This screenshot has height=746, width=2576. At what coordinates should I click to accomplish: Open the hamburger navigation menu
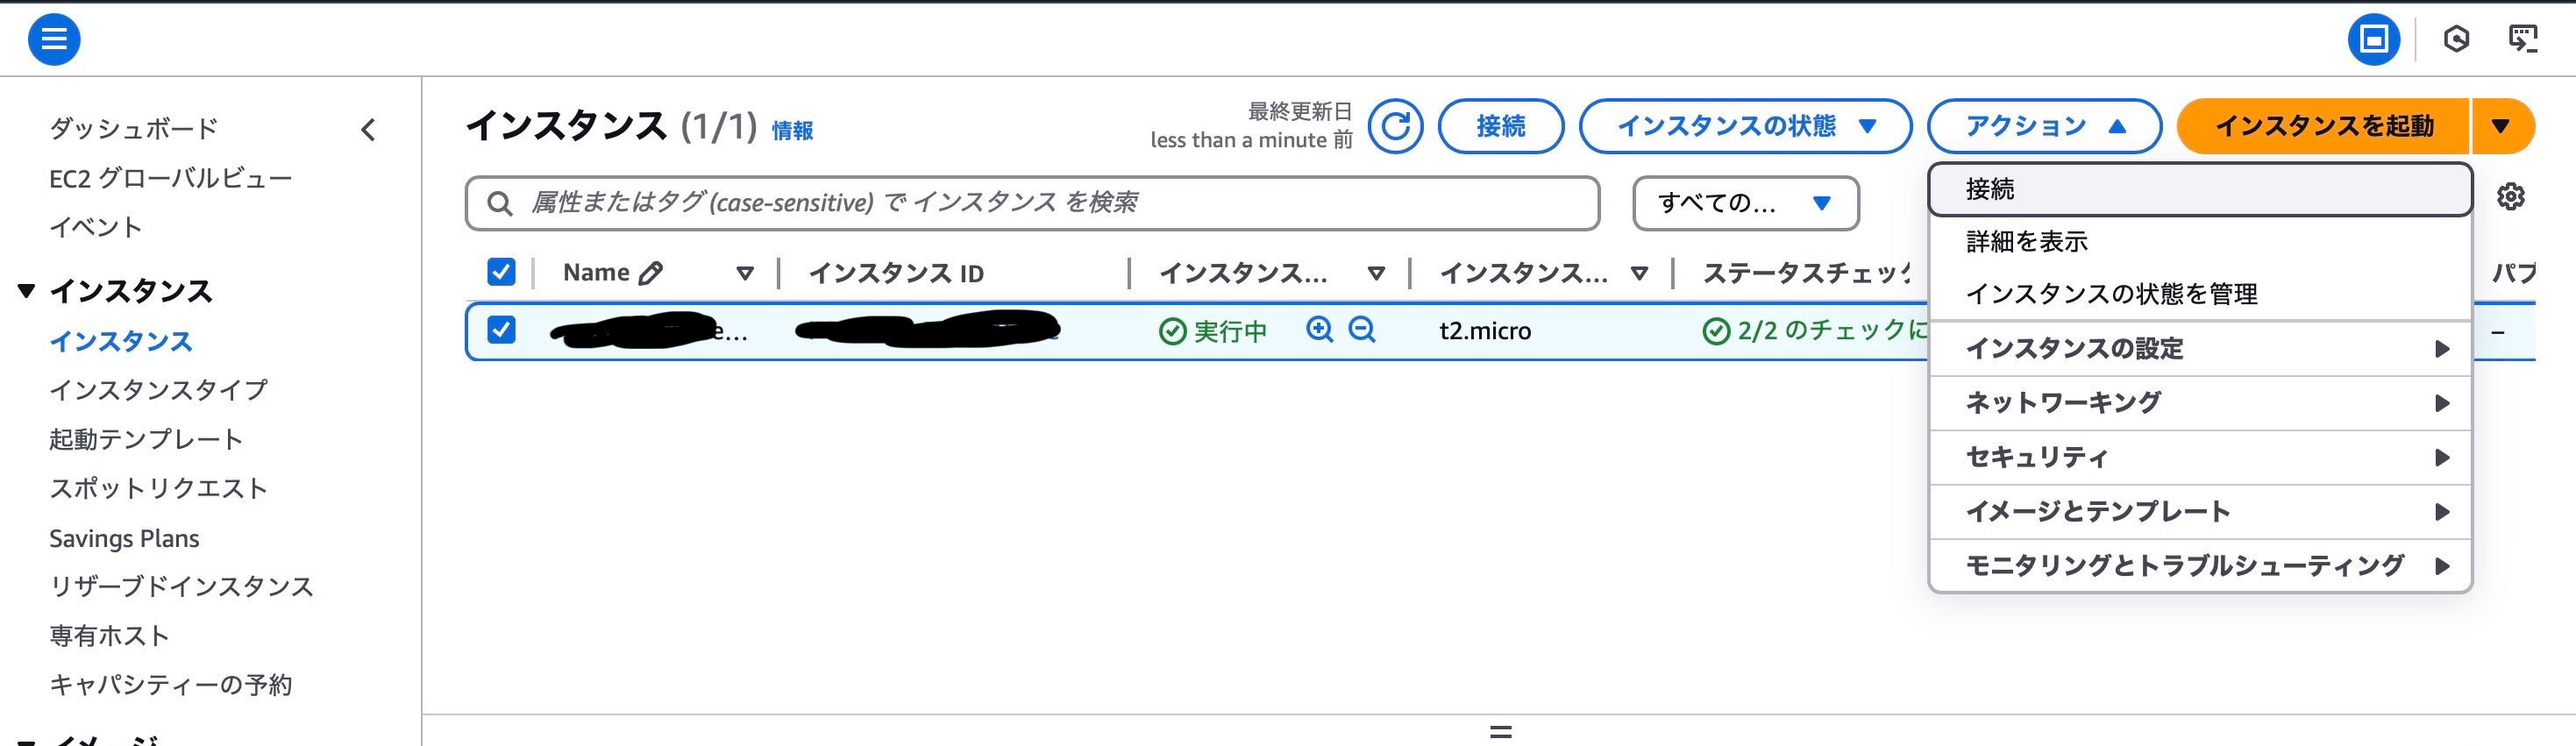(x=54, y=39)
